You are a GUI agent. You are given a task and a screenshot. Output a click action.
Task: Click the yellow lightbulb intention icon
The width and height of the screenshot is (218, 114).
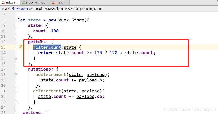(21, 47)
